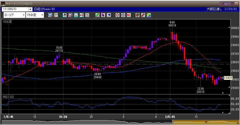Click the RSI (12) indicator label
240x125 pixels.
pyautogui.click(x=8, y=97)
